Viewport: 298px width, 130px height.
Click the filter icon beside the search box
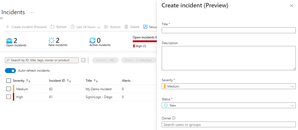83,60
